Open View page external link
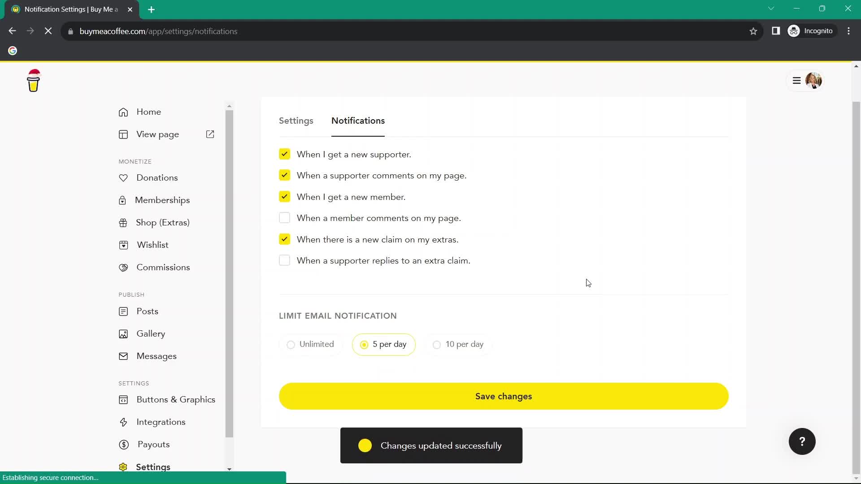Viewport: 861px width, 484px height. point(210,134)
